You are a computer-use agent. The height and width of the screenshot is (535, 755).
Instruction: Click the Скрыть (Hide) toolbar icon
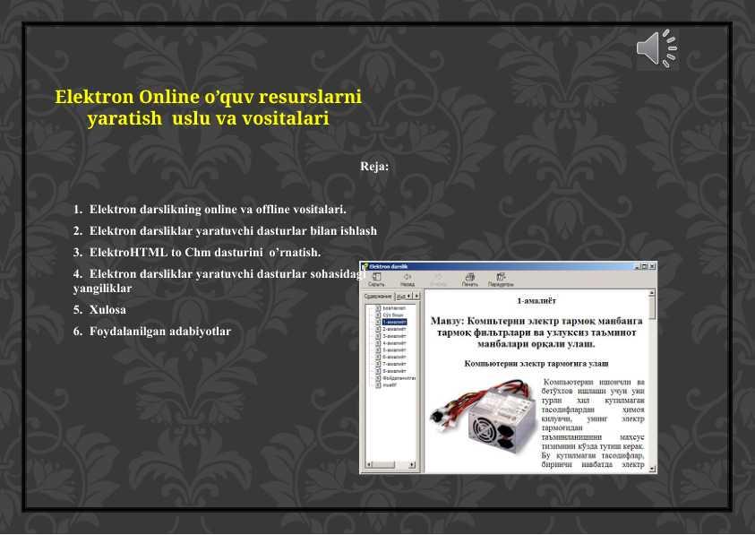pyautogui.click(x=376, y=280)
